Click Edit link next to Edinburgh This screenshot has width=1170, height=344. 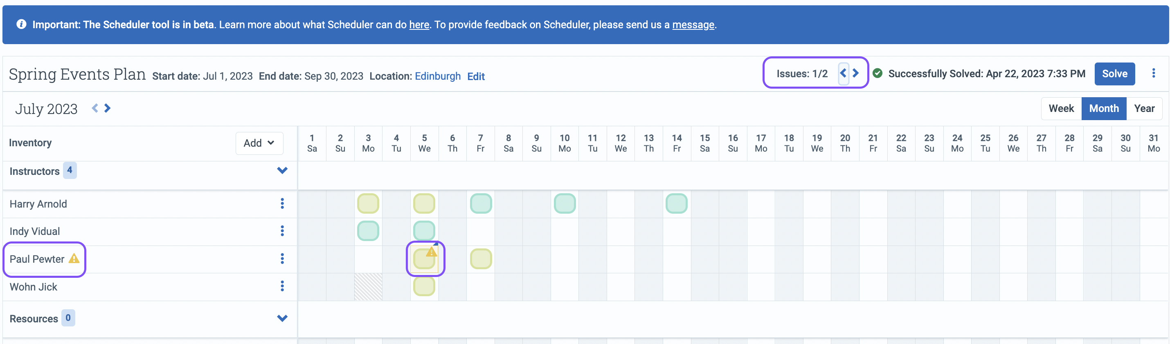(475, 76)
